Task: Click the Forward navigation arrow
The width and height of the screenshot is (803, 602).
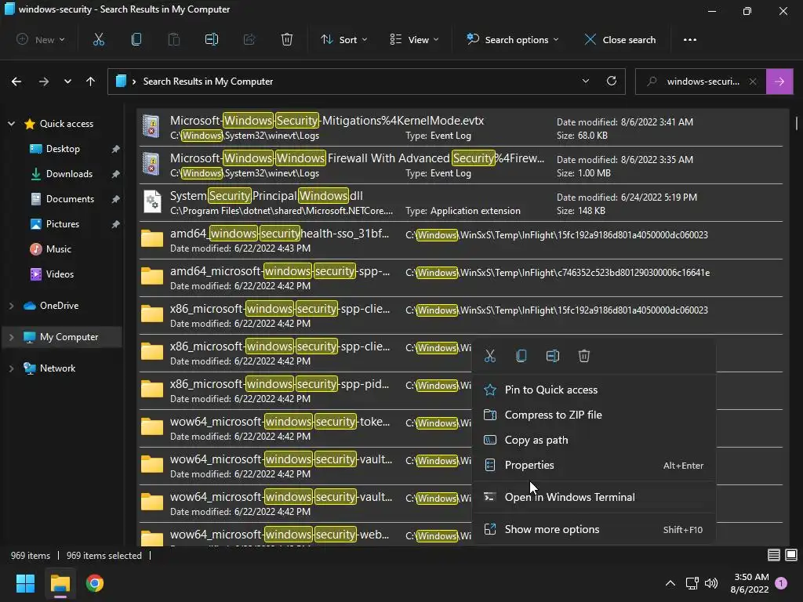Action: [x=44, y=82]
